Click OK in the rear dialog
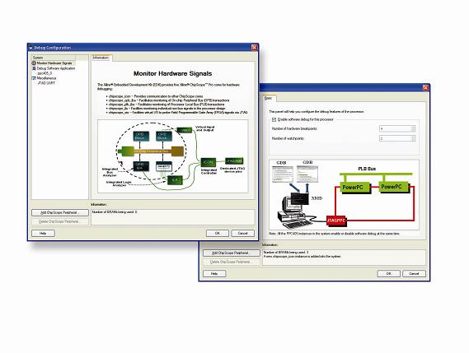This screenshot has height=353, width=469. tap(389, 273)
